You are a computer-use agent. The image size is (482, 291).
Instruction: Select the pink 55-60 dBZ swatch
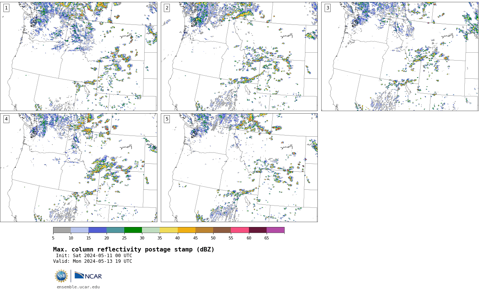(x=240, y=230)
